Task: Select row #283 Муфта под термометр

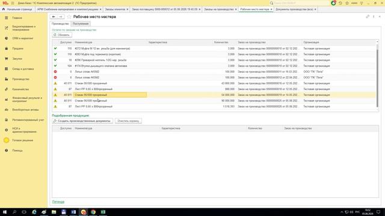Action: click(x=214, y=55)
